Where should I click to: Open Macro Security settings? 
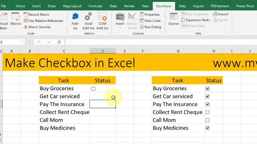[x=37, y=27]
